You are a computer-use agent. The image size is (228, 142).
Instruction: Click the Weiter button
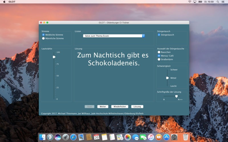(x=103, y=106)
